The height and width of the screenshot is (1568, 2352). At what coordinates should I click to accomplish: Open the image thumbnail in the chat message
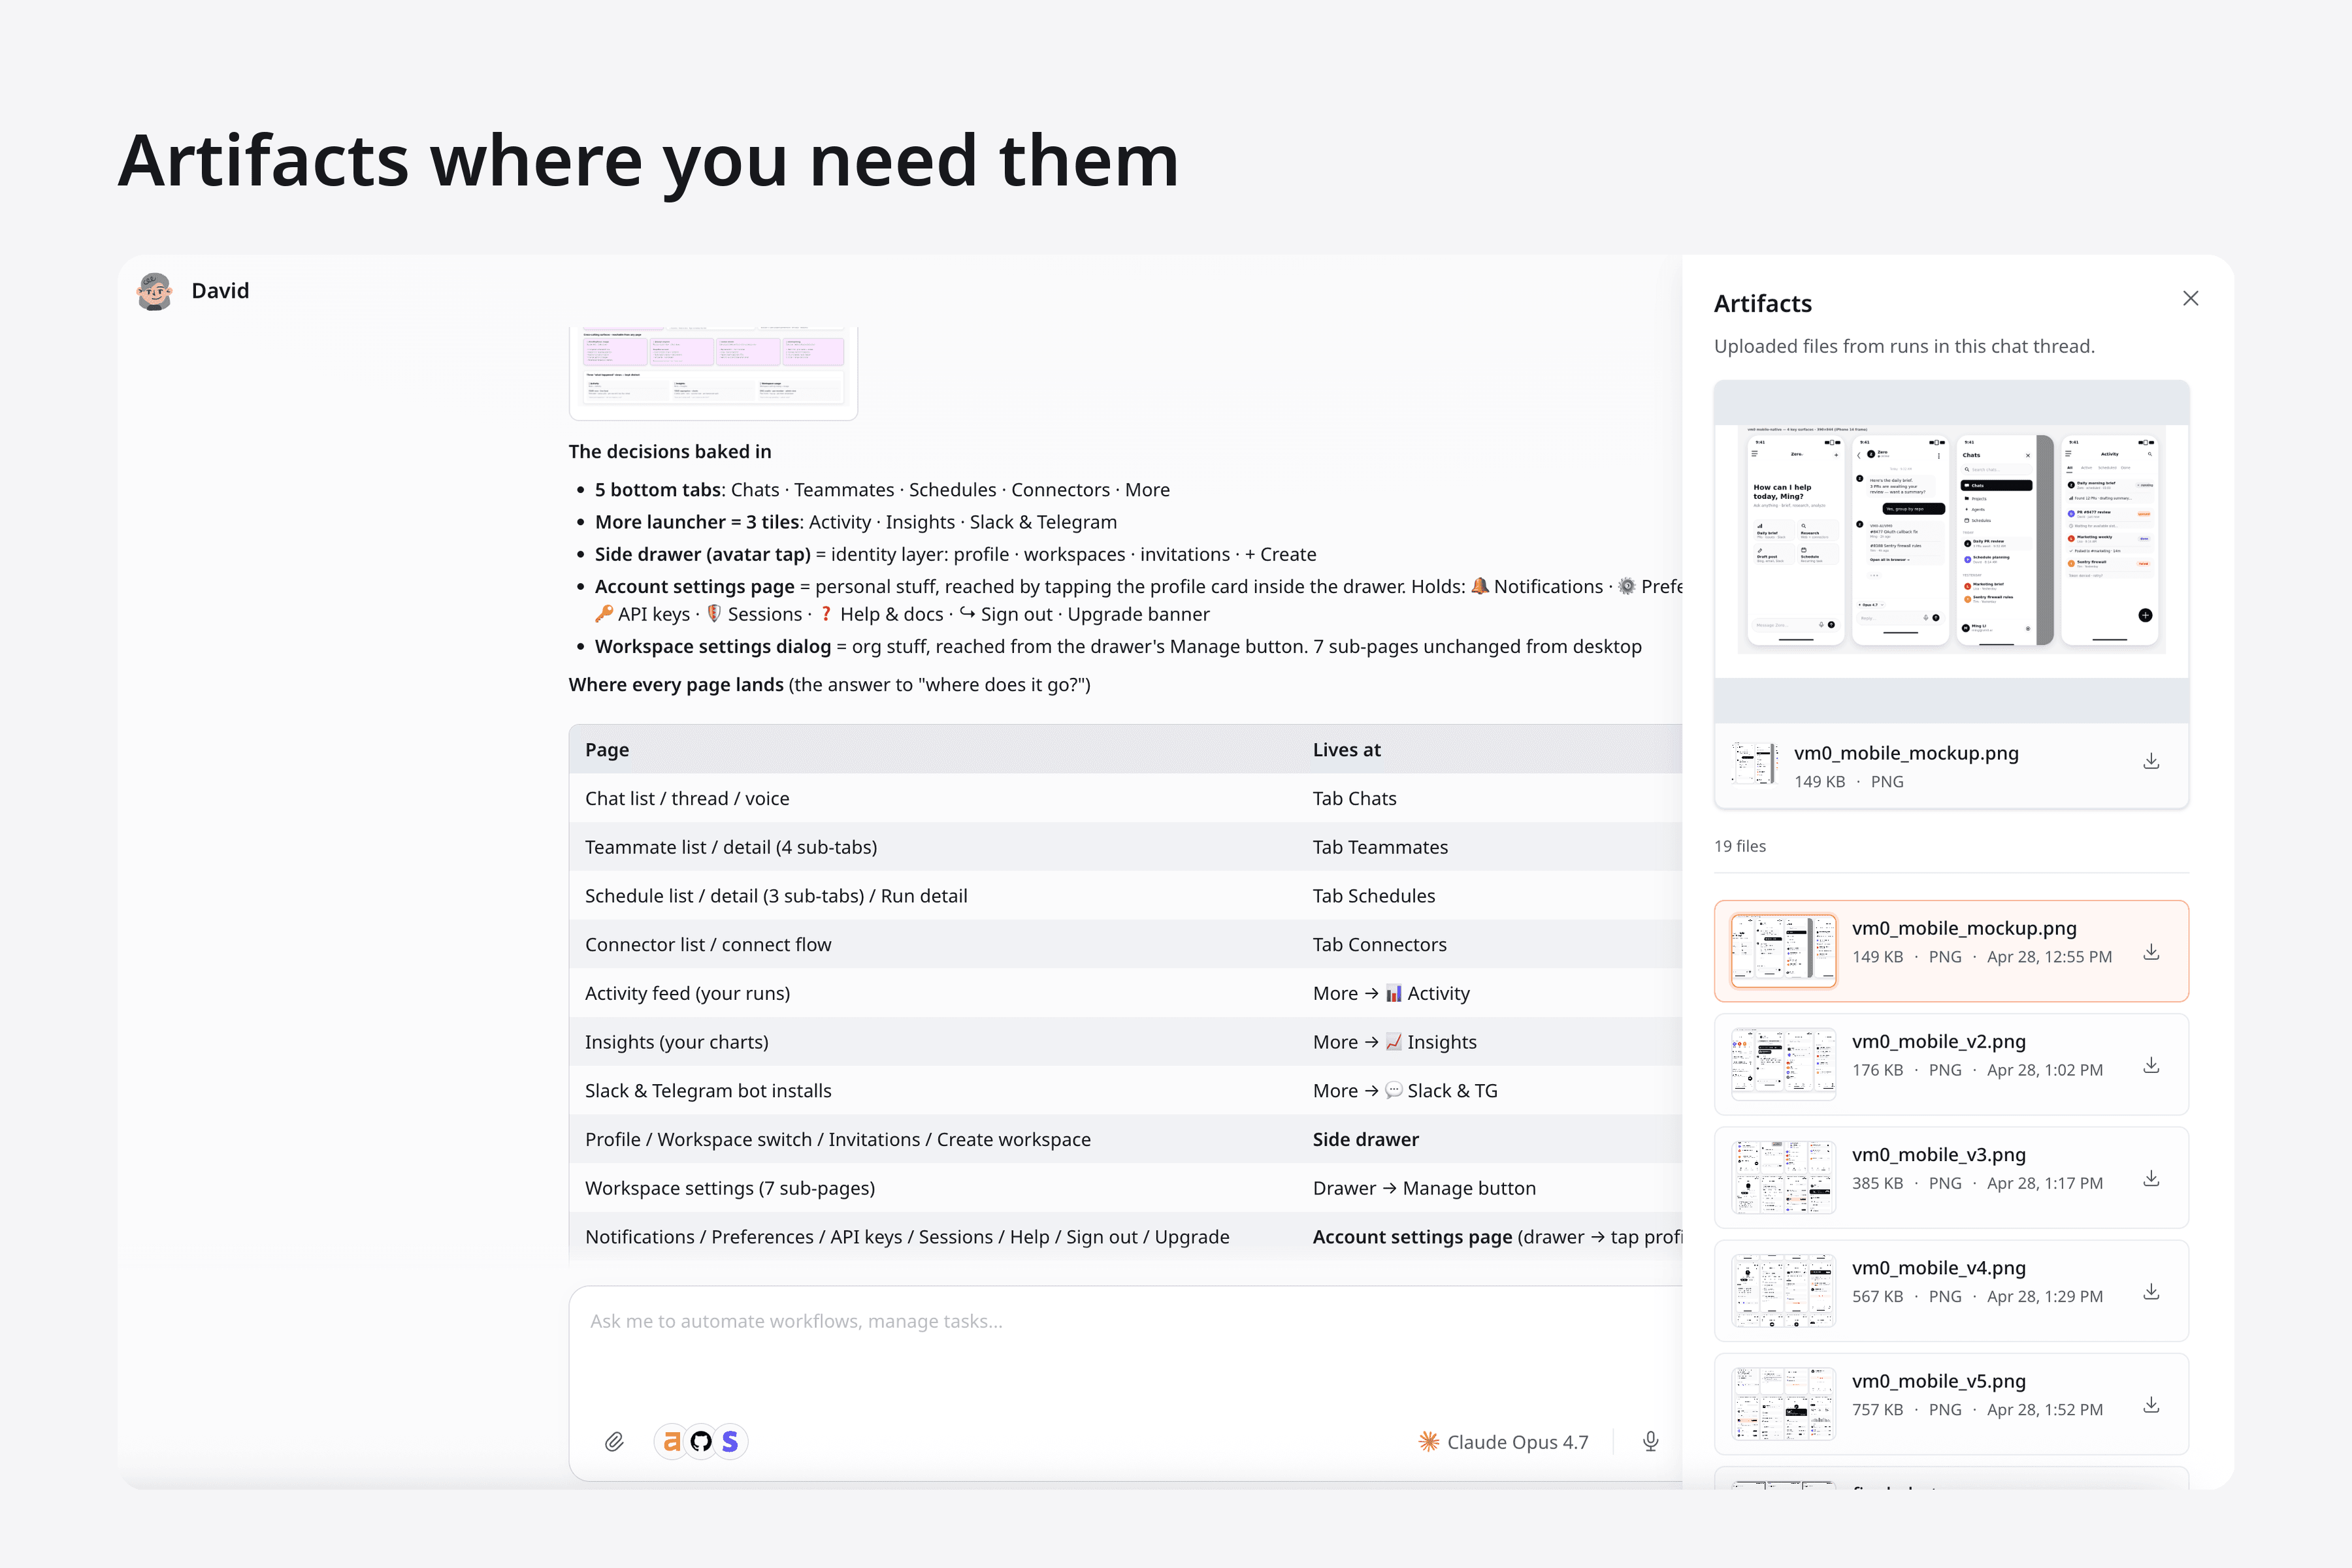(713, 370)
